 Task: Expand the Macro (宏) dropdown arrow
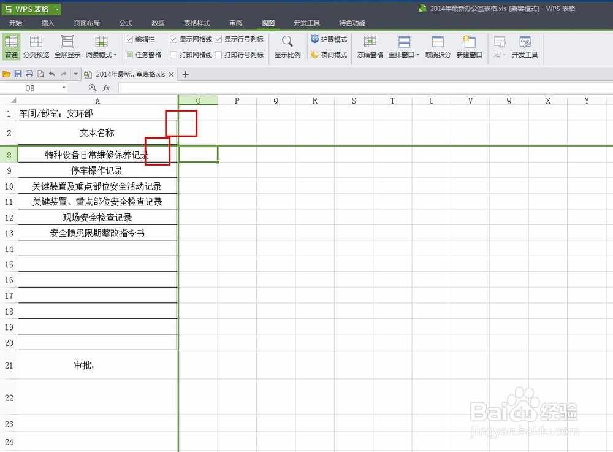click(504, 55)
